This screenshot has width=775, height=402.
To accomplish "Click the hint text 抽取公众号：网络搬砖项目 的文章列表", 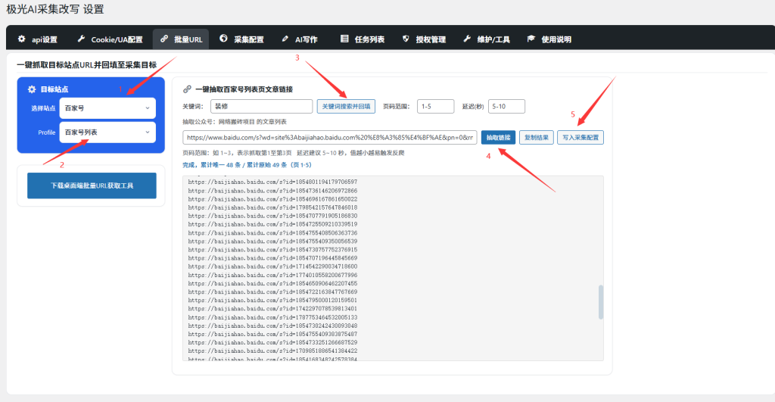I will pyautogui.click(x=235, y=122).
